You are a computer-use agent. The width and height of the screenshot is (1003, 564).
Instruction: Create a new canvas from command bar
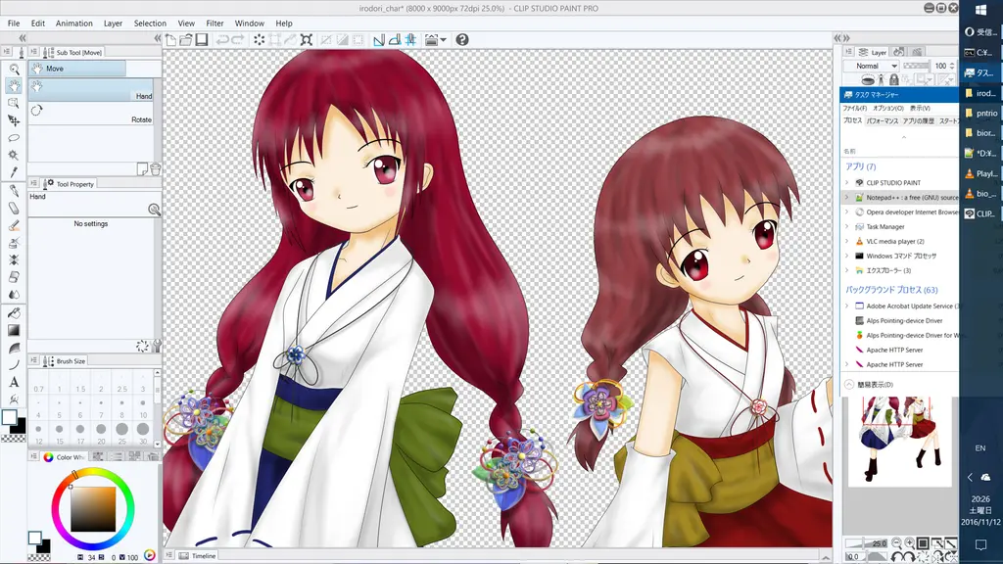click(x=170, y=39)
